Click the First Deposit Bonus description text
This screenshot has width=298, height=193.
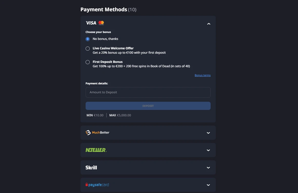tap(141, 66)
